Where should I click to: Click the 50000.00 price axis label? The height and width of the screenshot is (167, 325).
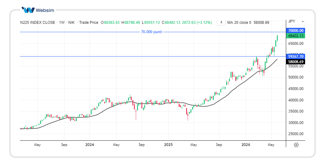296,77
